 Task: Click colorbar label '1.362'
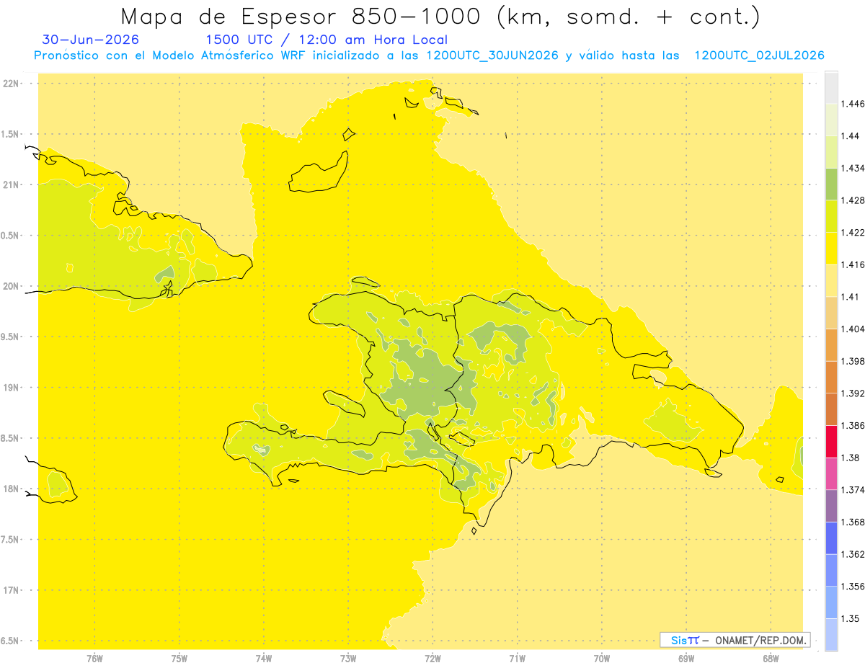click(853, 554)
